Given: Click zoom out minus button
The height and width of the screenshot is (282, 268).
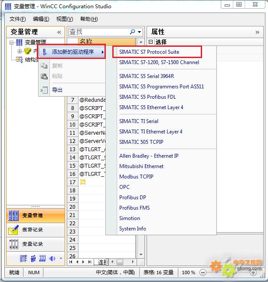Looking at the screenshot, I should tap(203, 272).
